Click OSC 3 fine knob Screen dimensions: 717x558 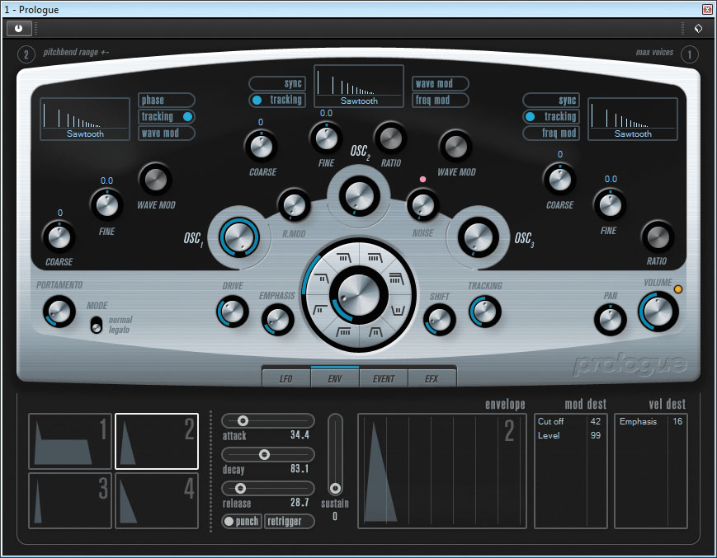coord(610,205)
